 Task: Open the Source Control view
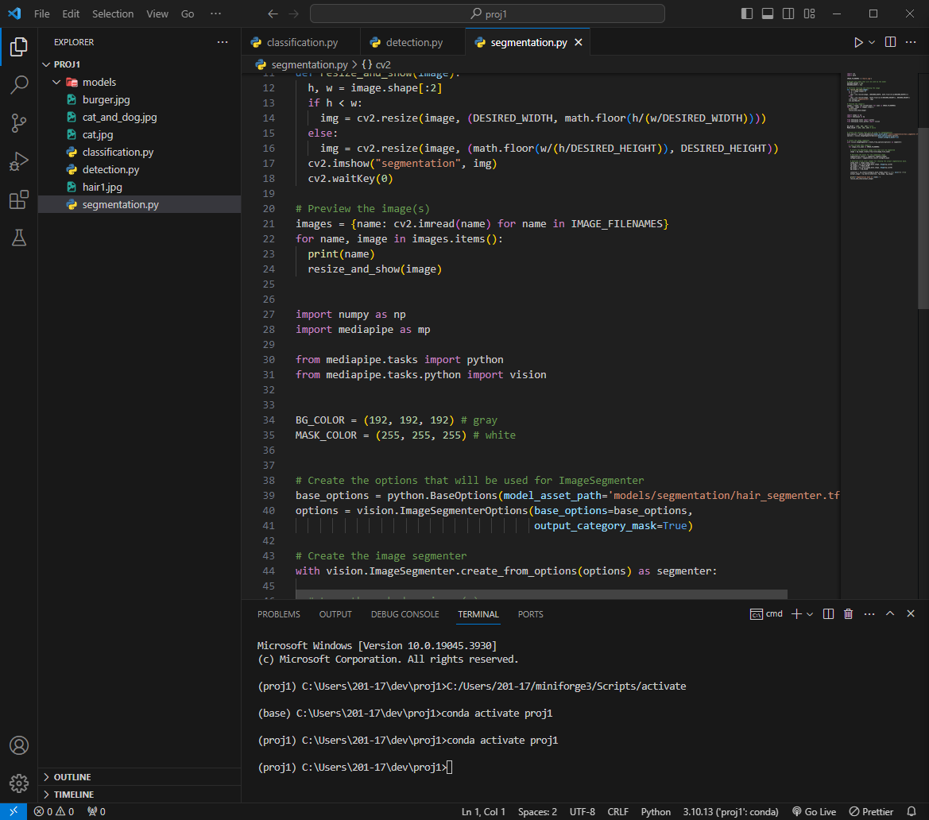click(x=19, y=123)
